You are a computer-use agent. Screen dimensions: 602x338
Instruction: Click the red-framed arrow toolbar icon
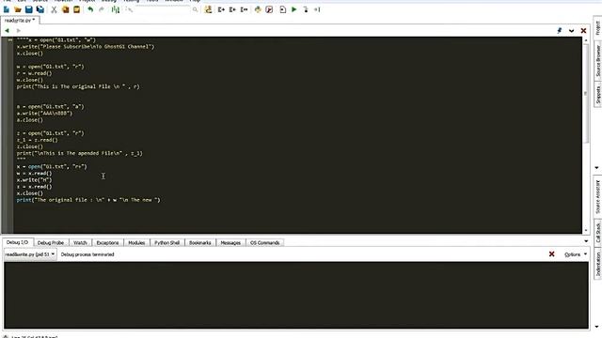(x=269, y=9)
